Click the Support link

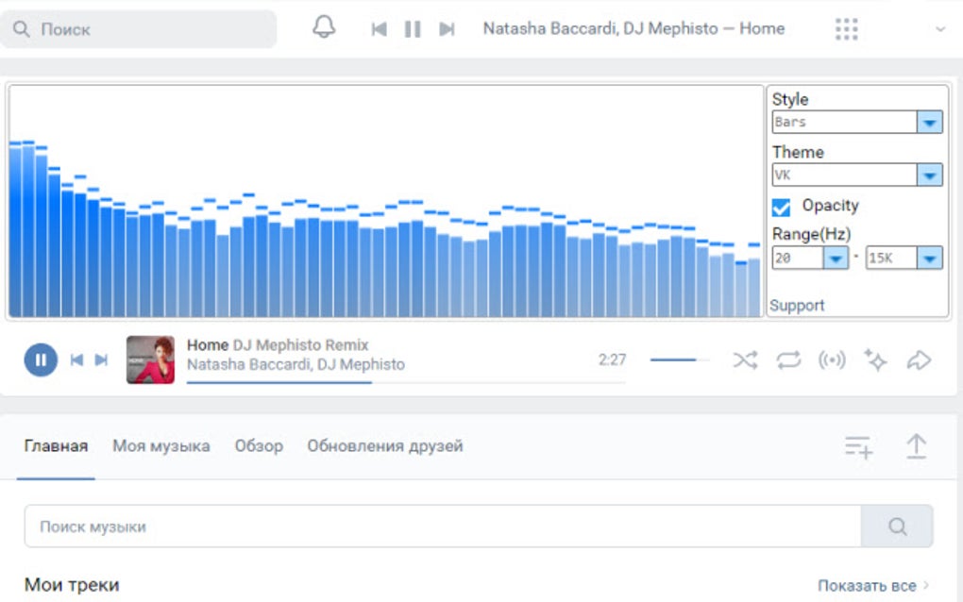tap(798, 305)
